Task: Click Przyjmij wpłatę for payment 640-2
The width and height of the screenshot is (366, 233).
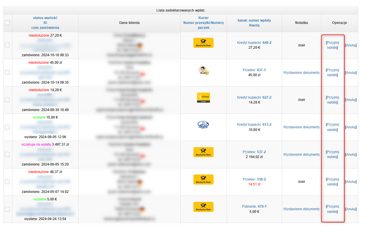Action: (333, 45)
